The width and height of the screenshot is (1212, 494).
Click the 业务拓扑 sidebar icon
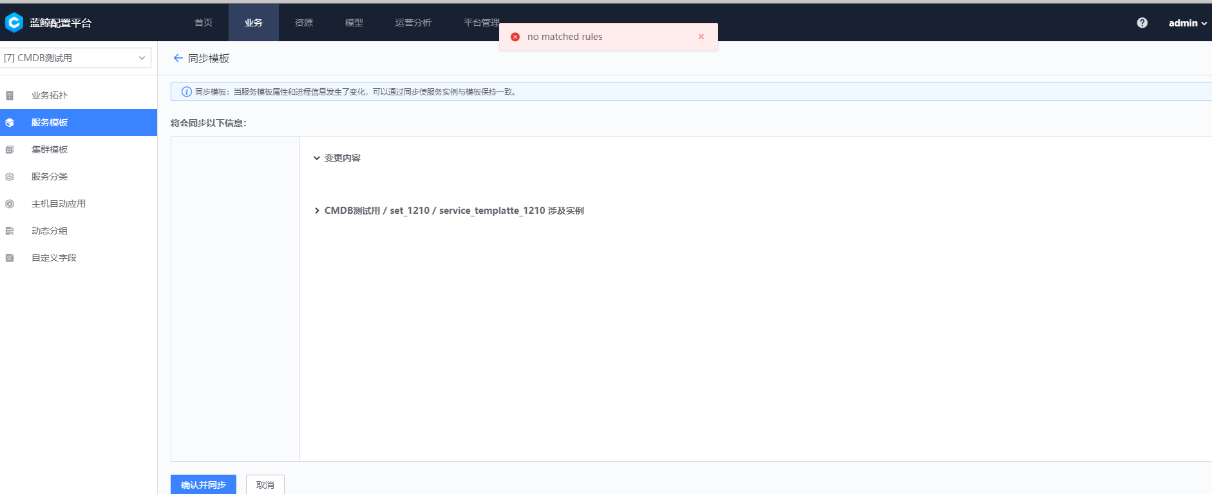click(10, 95)
